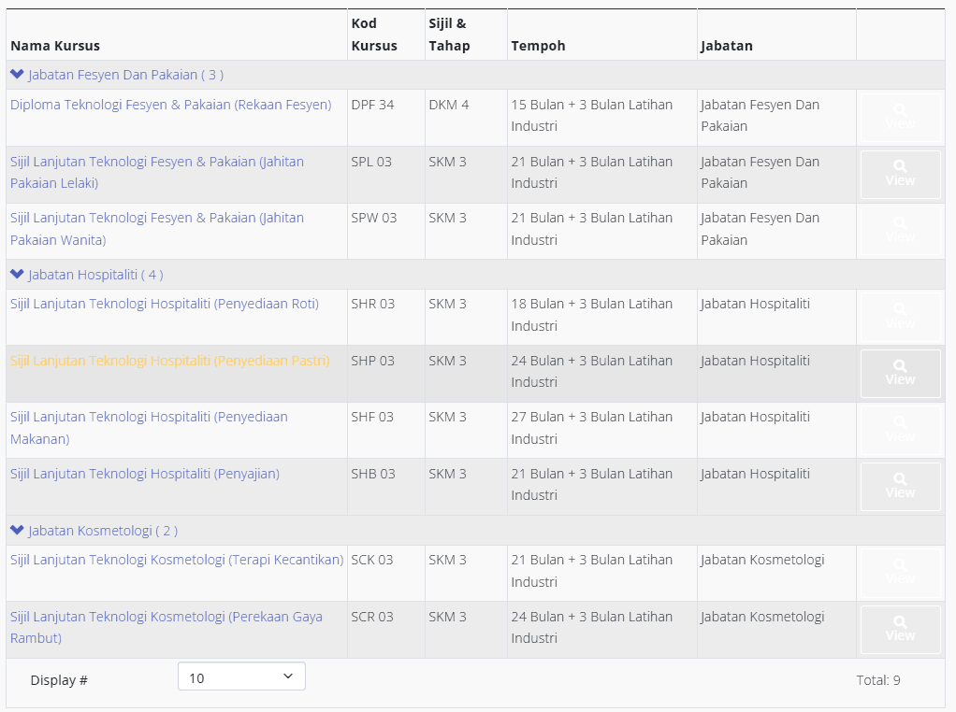Open Hospitaliti (Penyediaan Pastri) course link
Screen dimensions: 956x712
(x=169, y=361)
